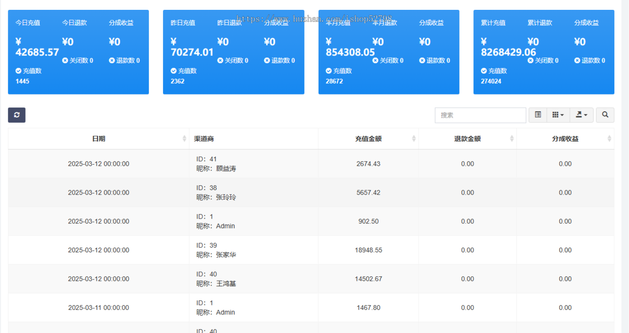Click the 854308.05 monthly amount
629x333 pixels.
[350, 47]
